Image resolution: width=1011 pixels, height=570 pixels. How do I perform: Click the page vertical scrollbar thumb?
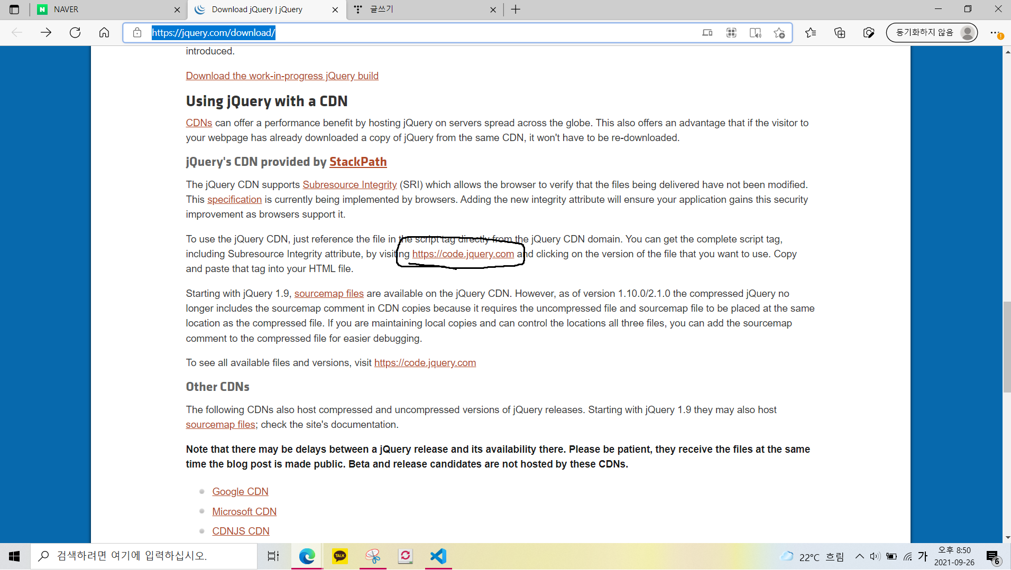pyautogui.click(x=1007, y=347)
